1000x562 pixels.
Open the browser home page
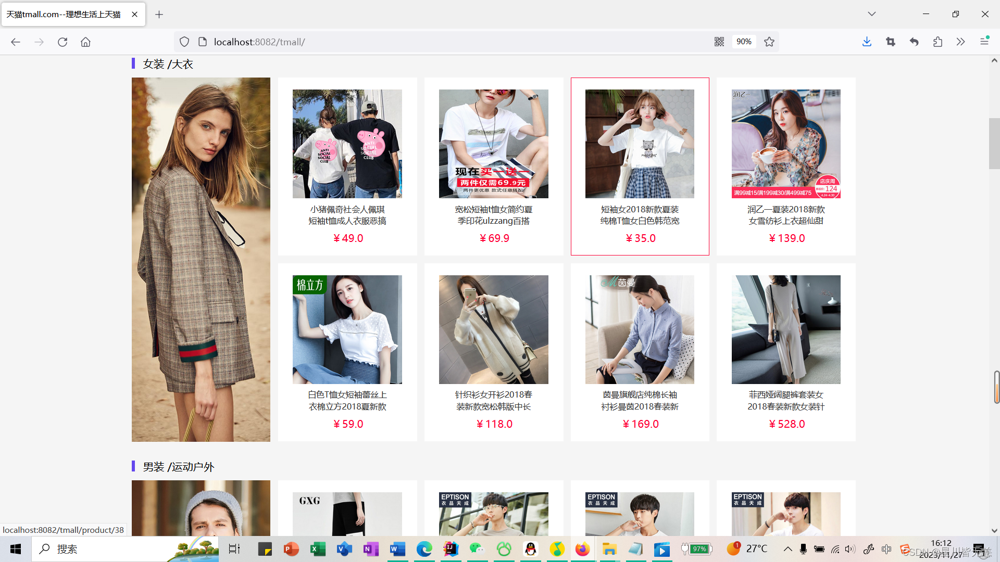pyautogui.click(x=85, y=42)
